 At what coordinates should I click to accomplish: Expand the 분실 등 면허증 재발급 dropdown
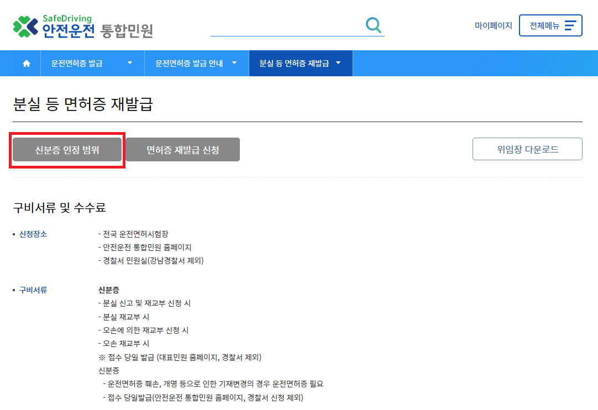coord(301,63)
